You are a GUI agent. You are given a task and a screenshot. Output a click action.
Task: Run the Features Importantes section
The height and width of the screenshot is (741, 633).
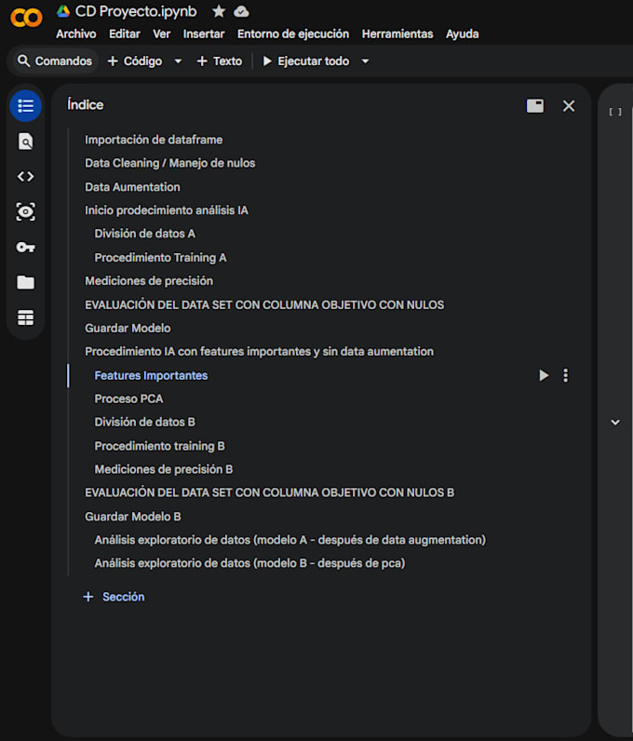tap(544, 375)
